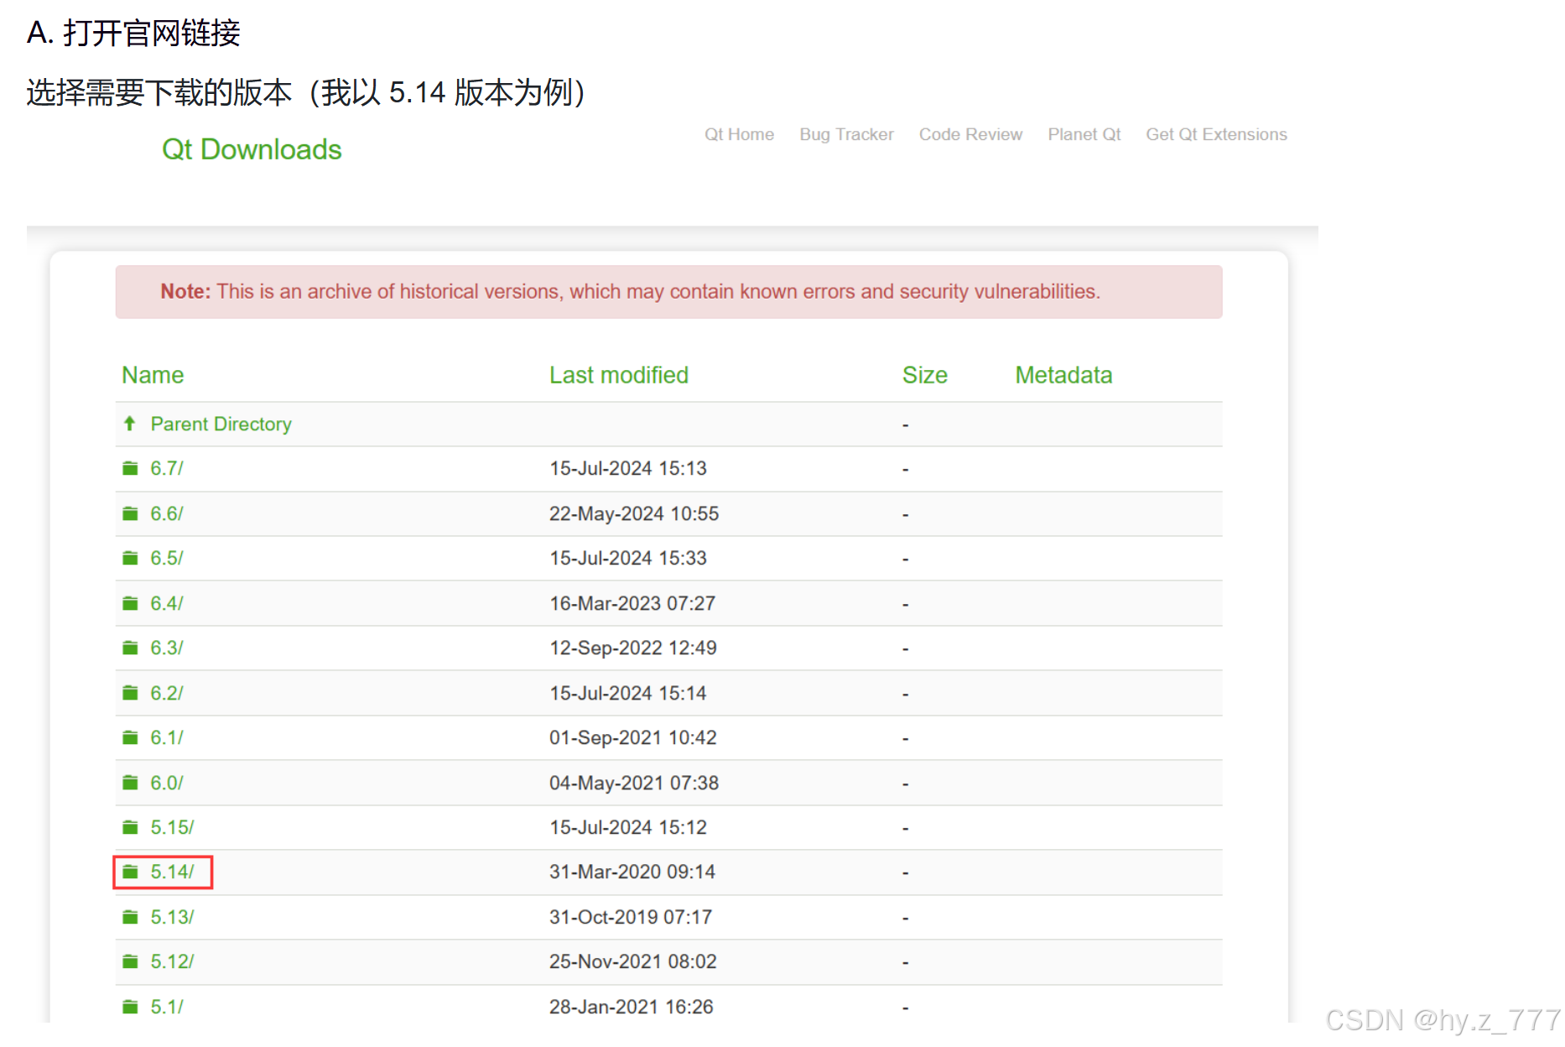Image resolution: width=1565 pixels, height=1047 pixels.
Task: Select the date 15-Jul-2024 15:33
Action: [628, 558]
